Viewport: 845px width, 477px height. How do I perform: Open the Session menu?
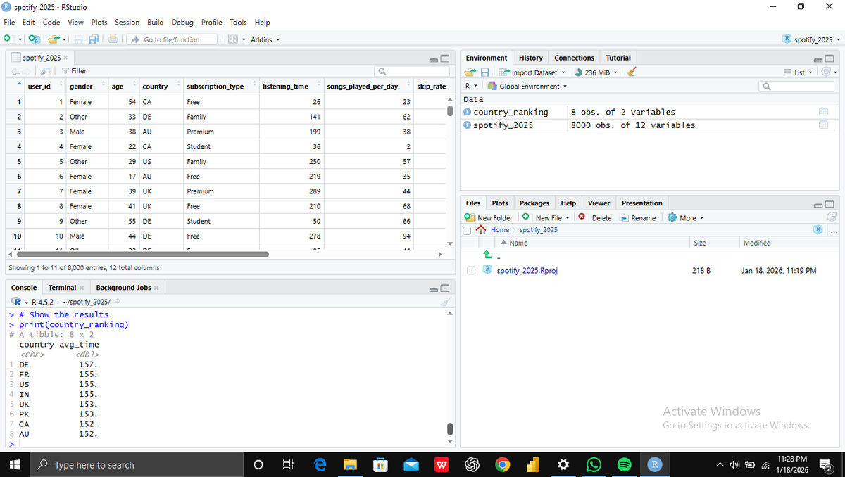pyautogui.click(x=127, y=22)
